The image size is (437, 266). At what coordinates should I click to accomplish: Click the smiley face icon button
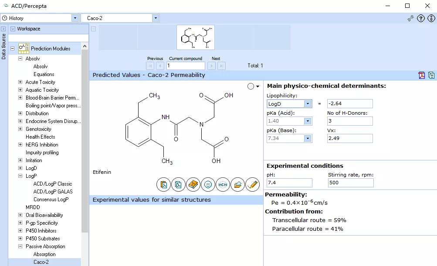pyautogui.click(x=208, y=185)
